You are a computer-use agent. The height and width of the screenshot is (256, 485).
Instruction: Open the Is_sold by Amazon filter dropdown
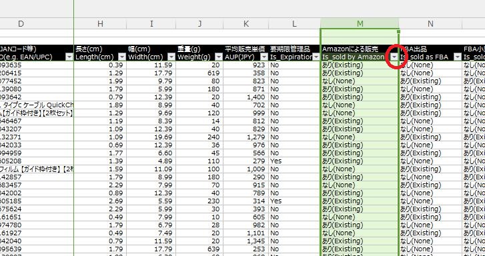click(x=394, y=57)
